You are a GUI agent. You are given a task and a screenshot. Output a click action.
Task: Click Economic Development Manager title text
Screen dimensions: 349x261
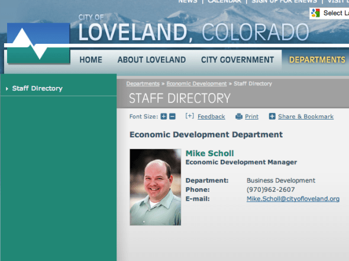coord(241,162)
